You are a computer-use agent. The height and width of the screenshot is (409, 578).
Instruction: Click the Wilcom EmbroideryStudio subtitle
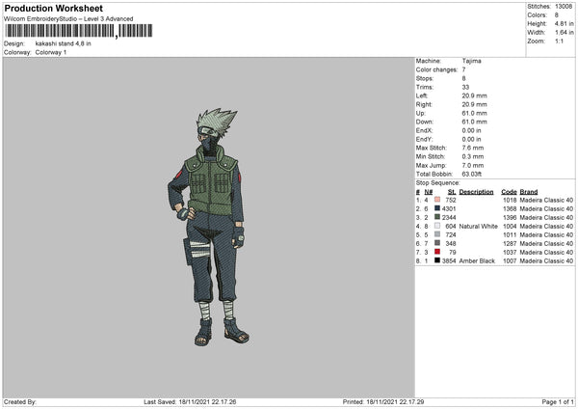[x=68, y=19]
